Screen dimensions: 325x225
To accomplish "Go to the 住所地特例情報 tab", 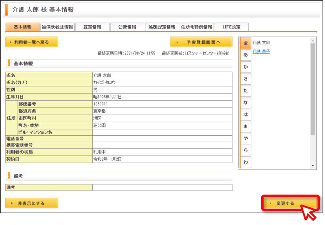I will [x=197, y=27].
